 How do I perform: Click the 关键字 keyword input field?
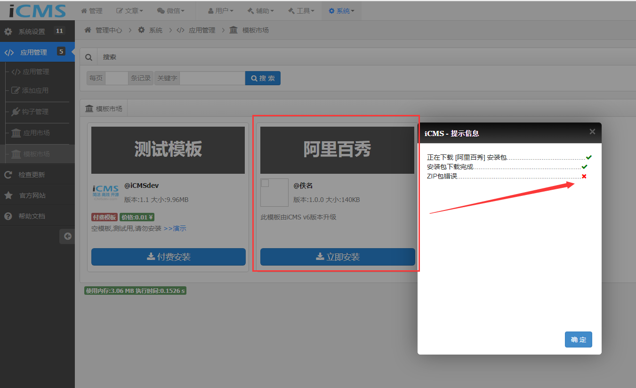[x=212, y=78]
